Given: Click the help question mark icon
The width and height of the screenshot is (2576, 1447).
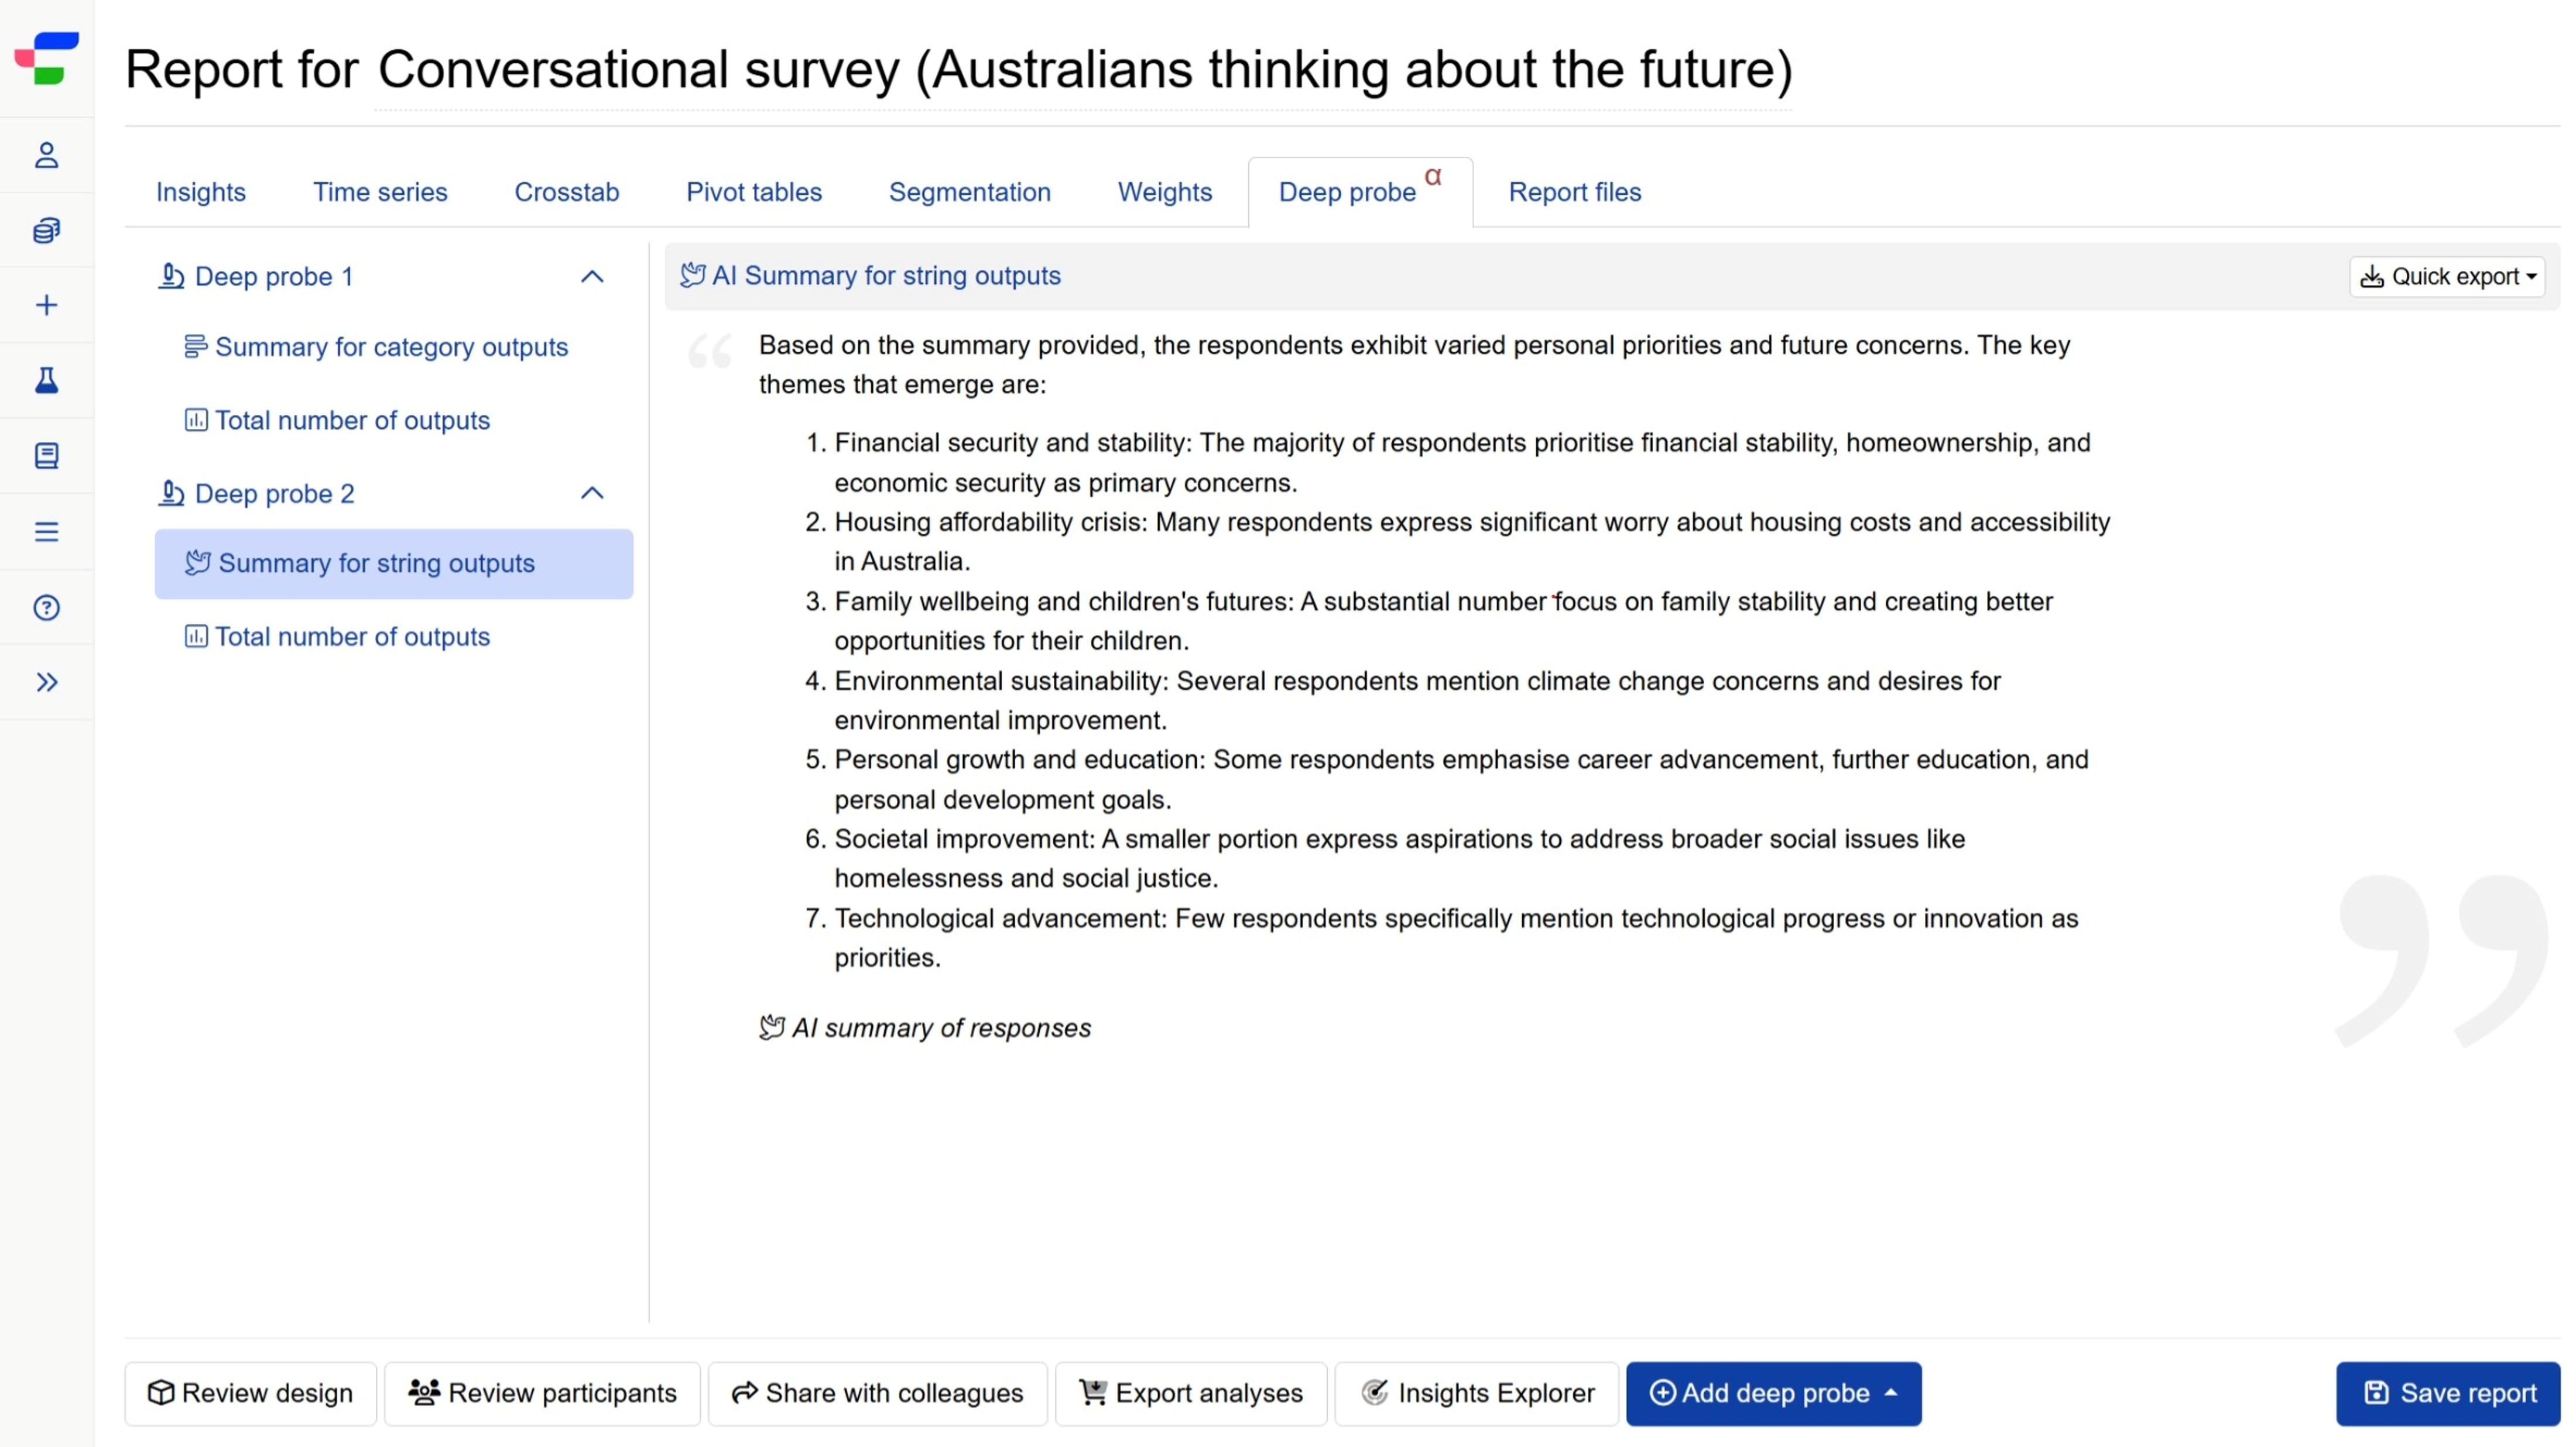Looking at the screenshot, I should (46, 607).
